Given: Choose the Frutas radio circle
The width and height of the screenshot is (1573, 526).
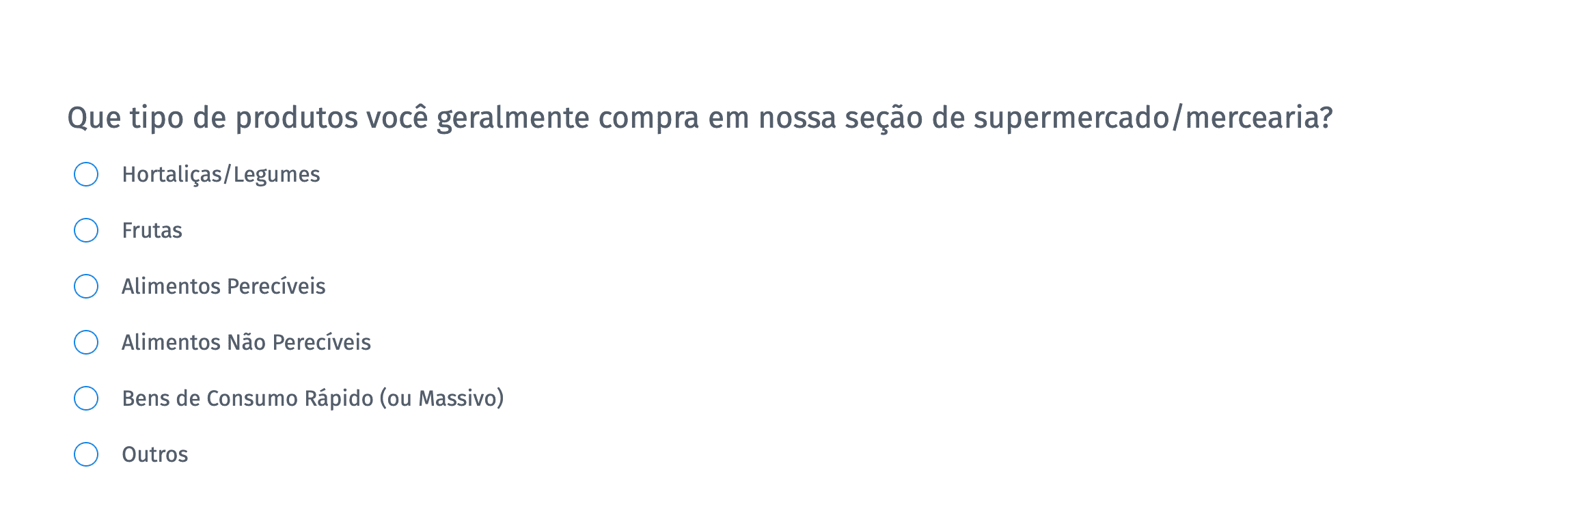Looking at the screenshot, I should [86, 230].
